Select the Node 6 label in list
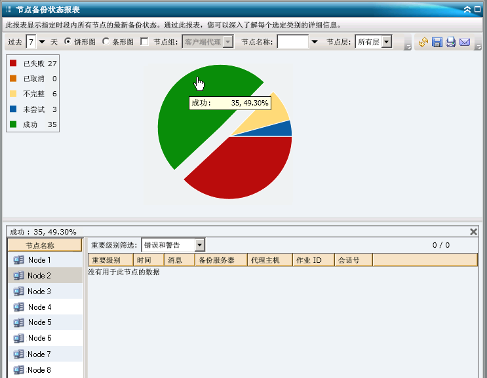This screenshot has height=378, width=487. pyautogui.click(x=40, y=337)
